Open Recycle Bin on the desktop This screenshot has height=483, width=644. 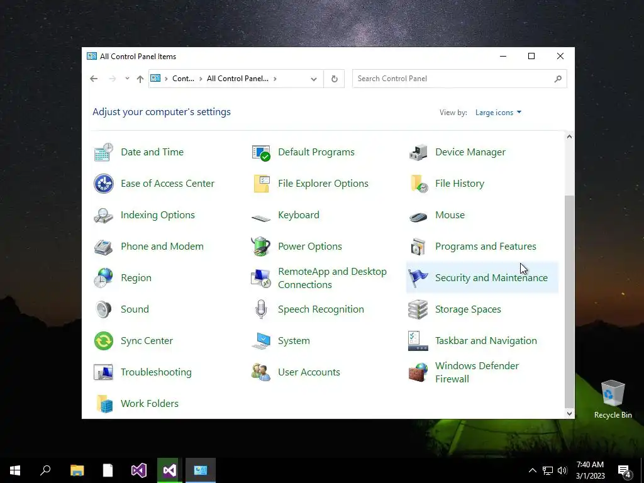[613, 399]
